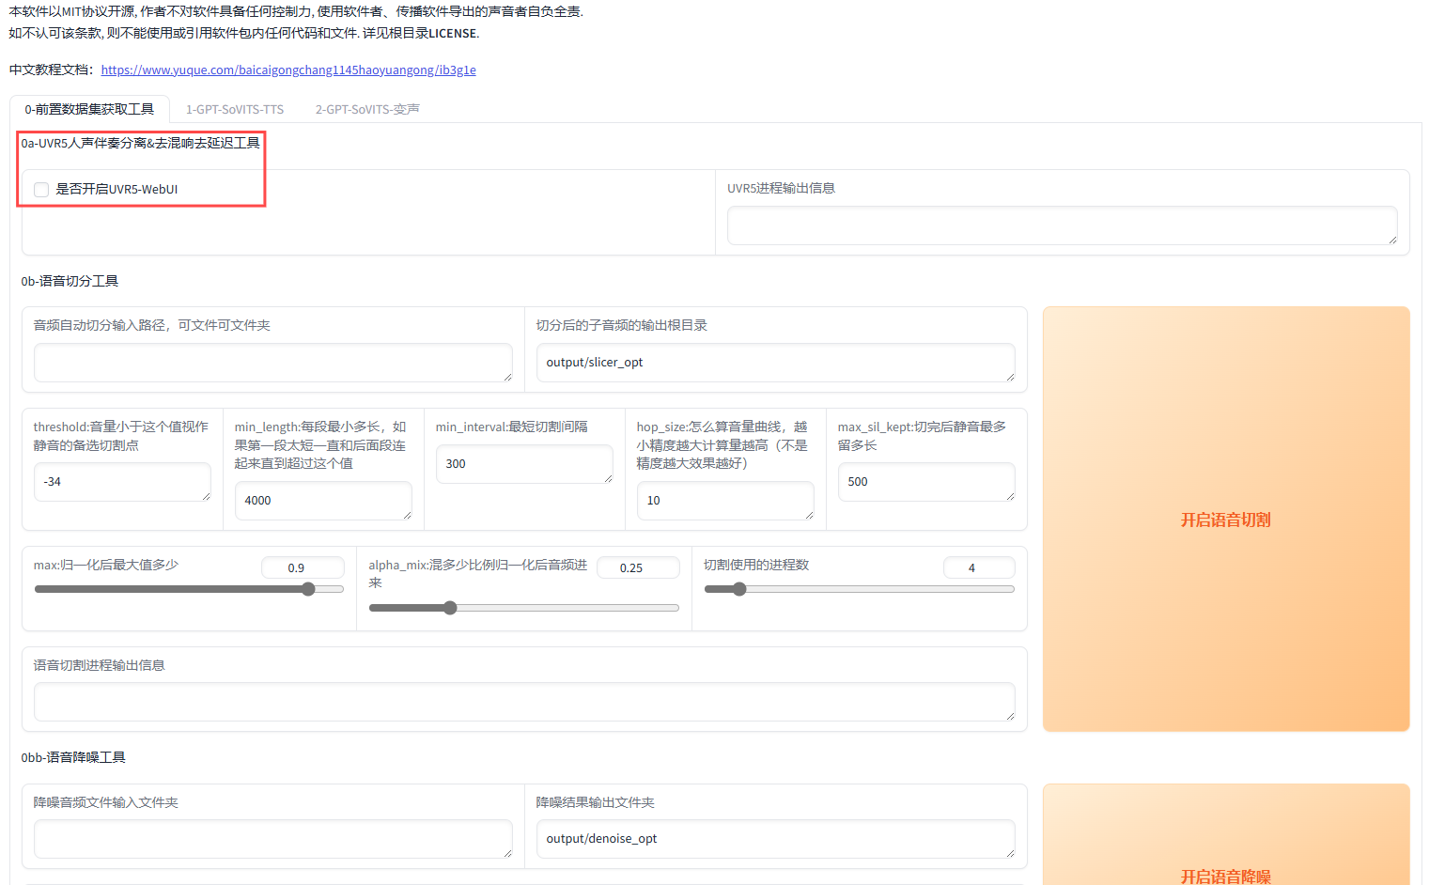Click the 0b-语音切分工具 heading text
Image resolution: width=1429 pixels, height=885 pixels.
click(x=70, y=281)
